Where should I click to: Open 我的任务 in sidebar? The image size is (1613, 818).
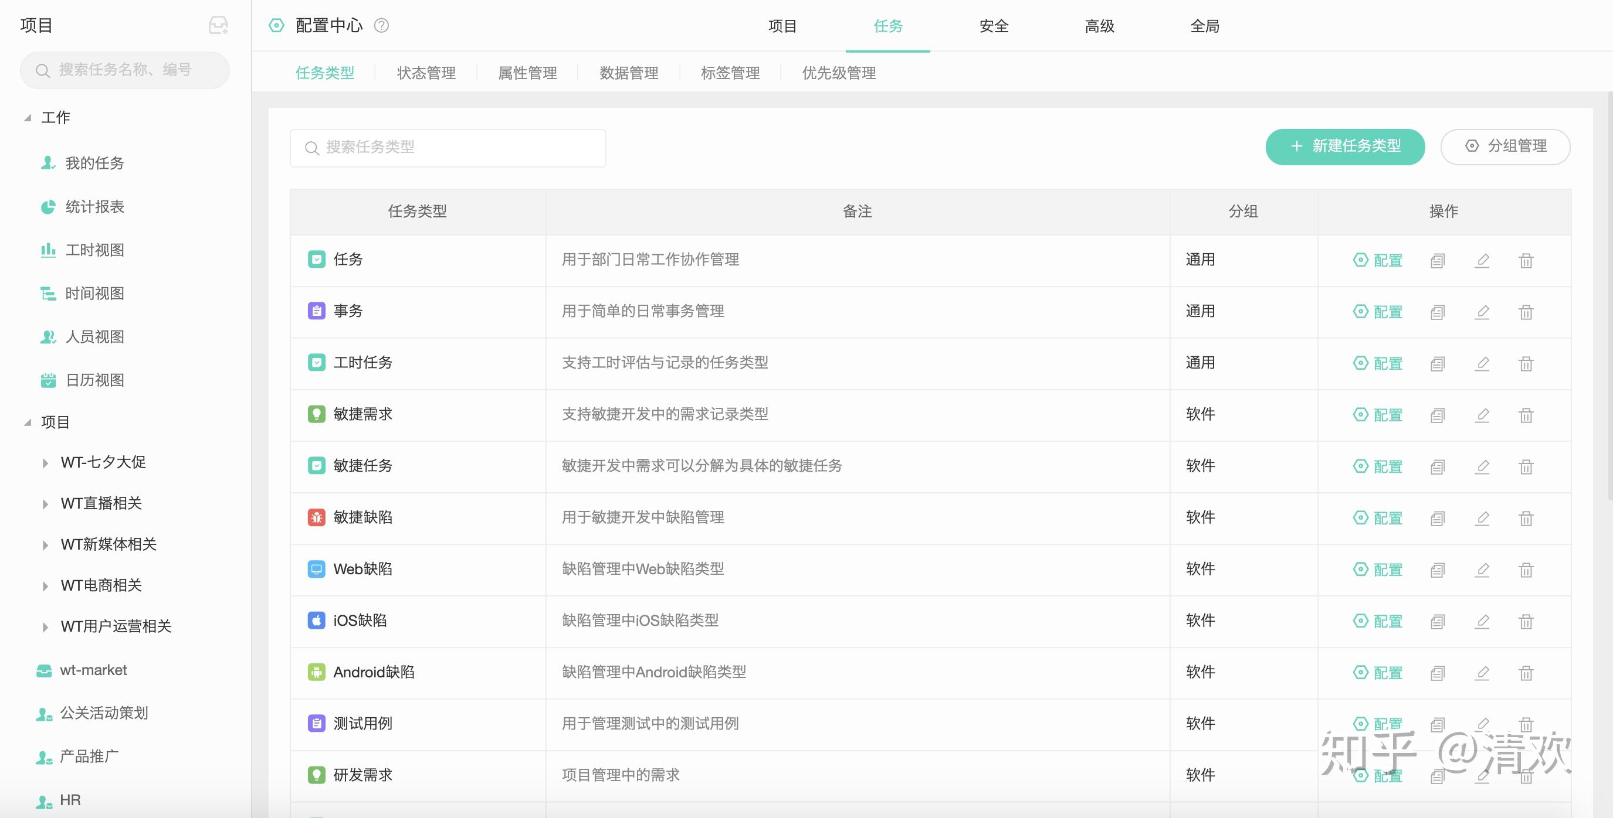tap(83, 163)
